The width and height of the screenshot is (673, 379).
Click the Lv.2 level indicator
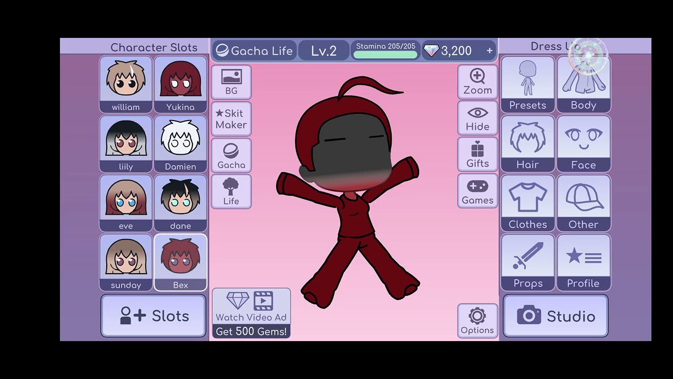point(323,51)
